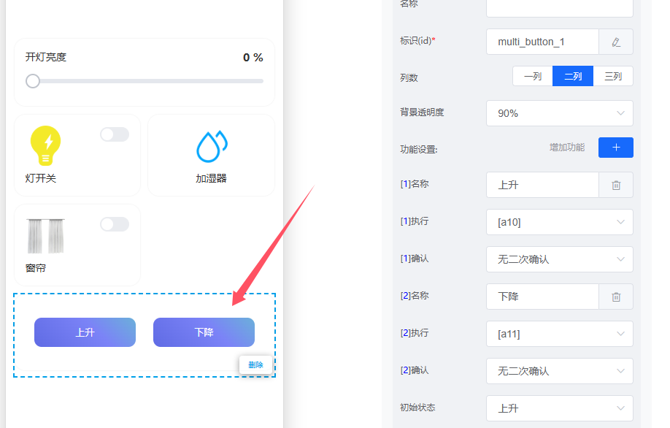Click the blue humidifier water drop icon

pyautogui.click(x=212, y=146)
